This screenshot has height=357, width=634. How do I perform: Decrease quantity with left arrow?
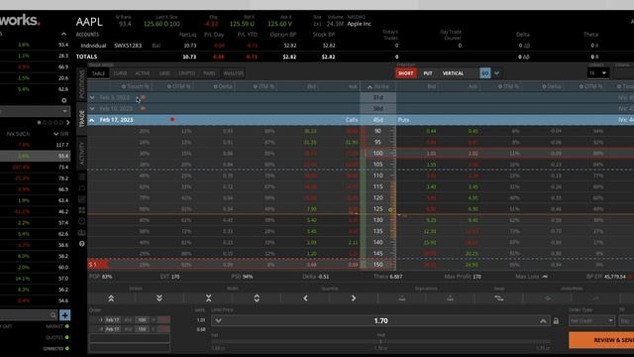305,298
